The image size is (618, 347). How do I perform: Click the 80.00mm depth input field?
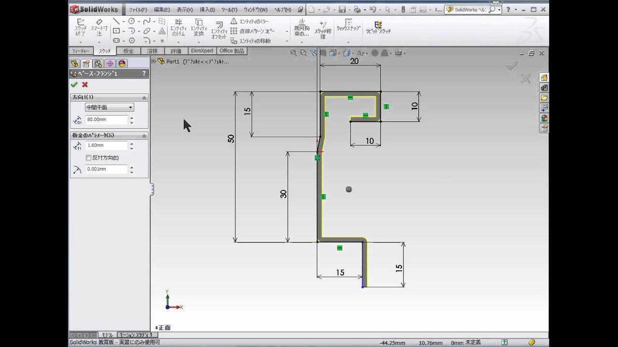click(106, 120)
